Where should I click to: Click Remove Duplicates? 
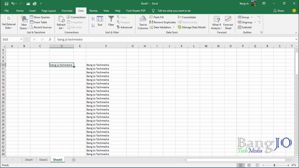[x=163, y=22]
